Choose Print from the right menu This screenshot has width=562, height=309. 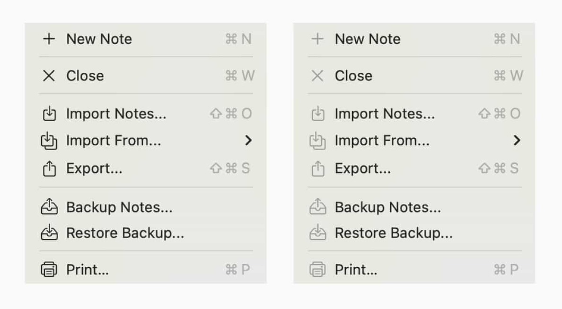[x=356, y=269]
